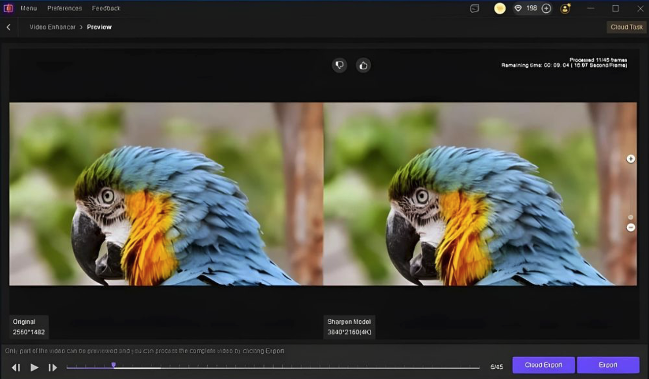Viewport: 649px width, 379px height.
Task: Open the message center icon
Action: click(x=475, y=8)
